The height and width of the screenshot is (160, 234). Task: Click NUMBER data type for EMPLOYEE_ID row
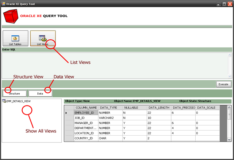pyautogui.click(x=110, y=113)
